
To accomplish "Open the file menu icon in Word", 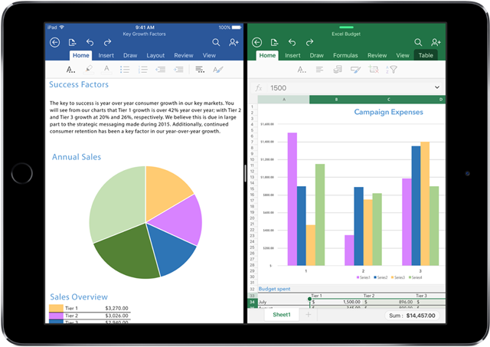I will [73, 42].
